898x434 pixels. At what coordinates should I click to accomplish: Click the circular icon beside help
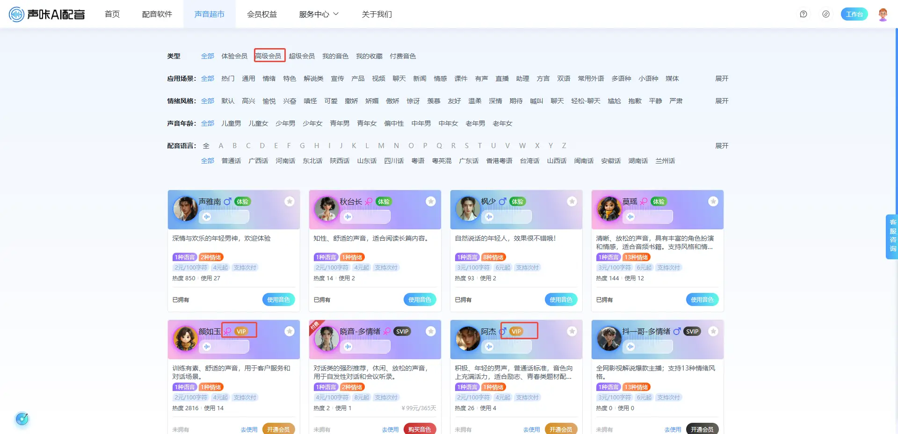pyautogui.click(x=826, y=14)
